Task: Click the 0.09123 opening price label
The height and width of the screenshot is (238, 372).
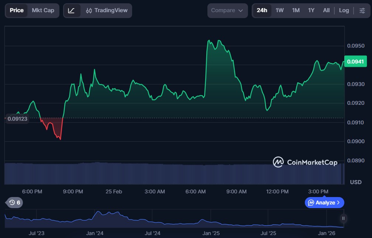Action: (18, 119)
